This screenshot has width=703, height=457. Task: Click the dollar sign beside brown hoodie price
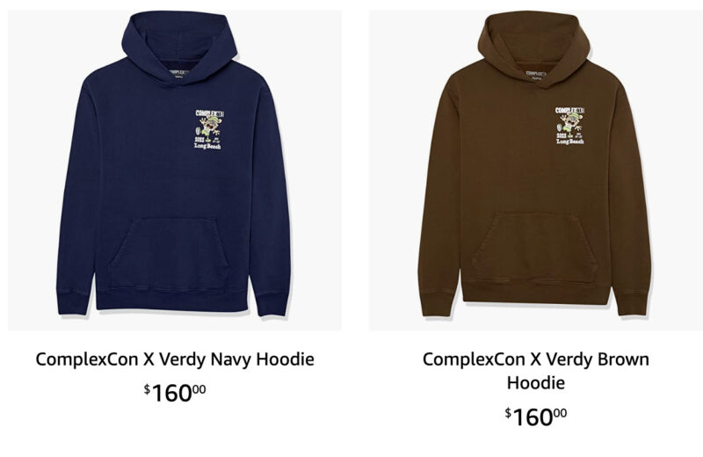508,412
